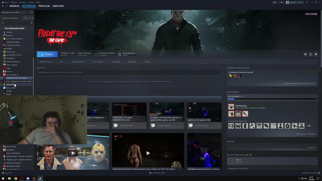Open Arkadaşlar menu
Image resolution: width=322 pixels, height=181 pixels.
[23, 2]
